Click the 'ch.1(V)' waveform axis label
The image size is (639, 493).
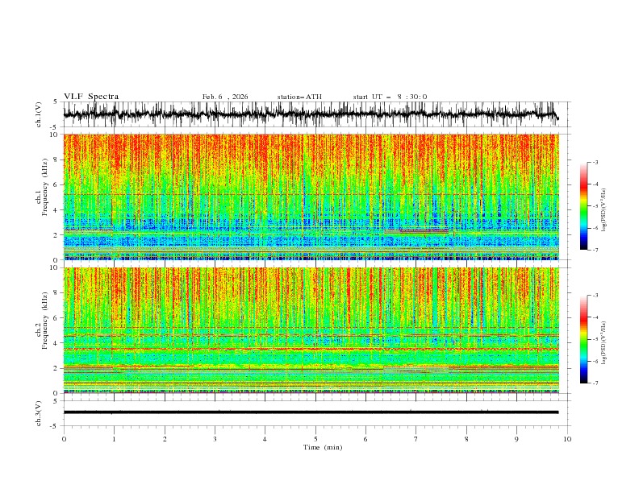coord(39,114)
